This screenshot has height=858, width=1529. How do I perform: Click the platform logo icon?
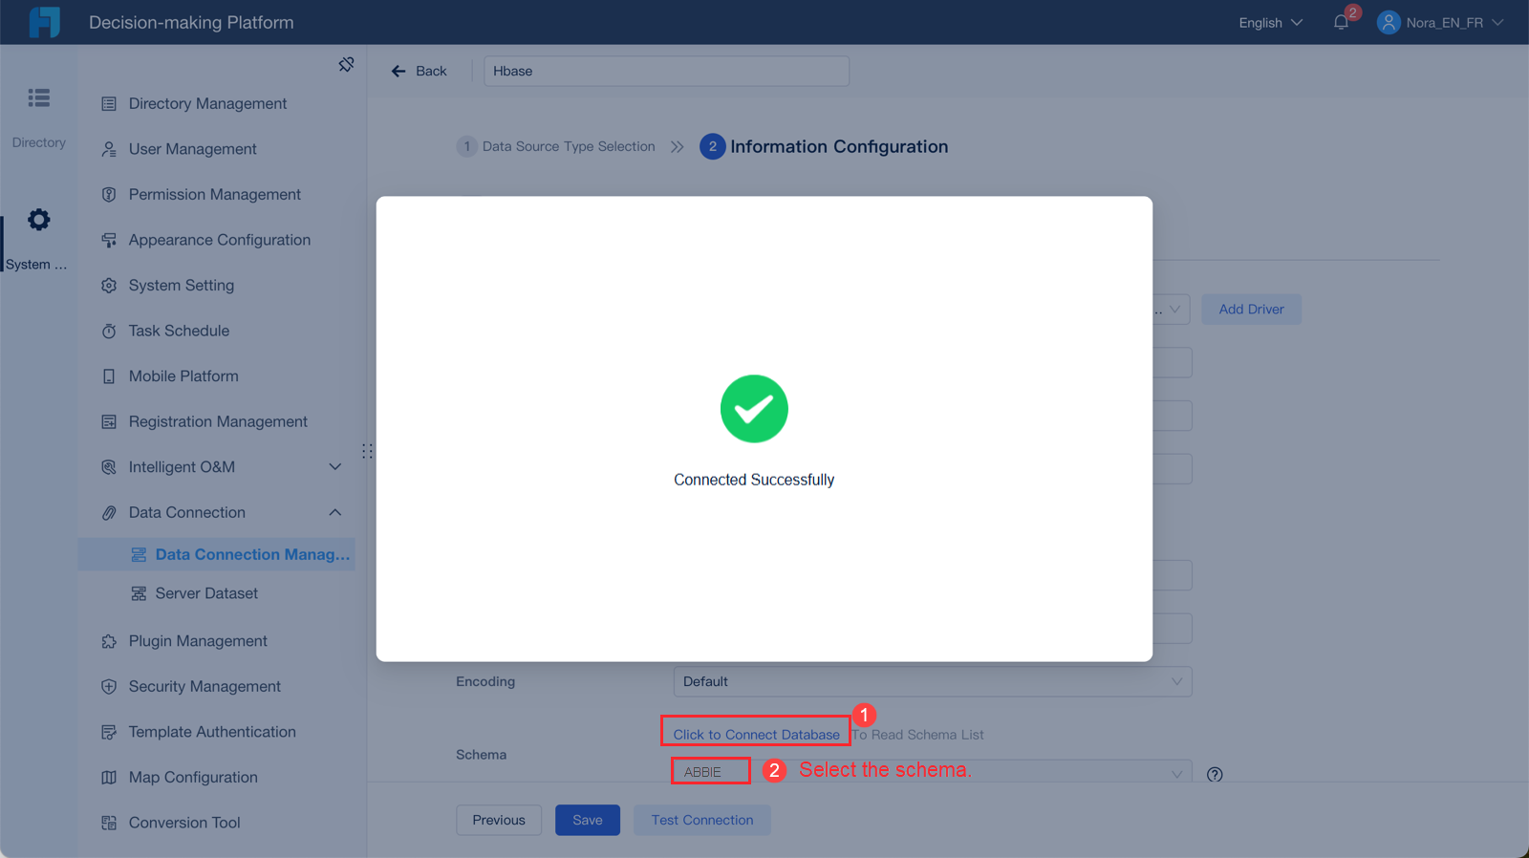[x=44, y=22]
